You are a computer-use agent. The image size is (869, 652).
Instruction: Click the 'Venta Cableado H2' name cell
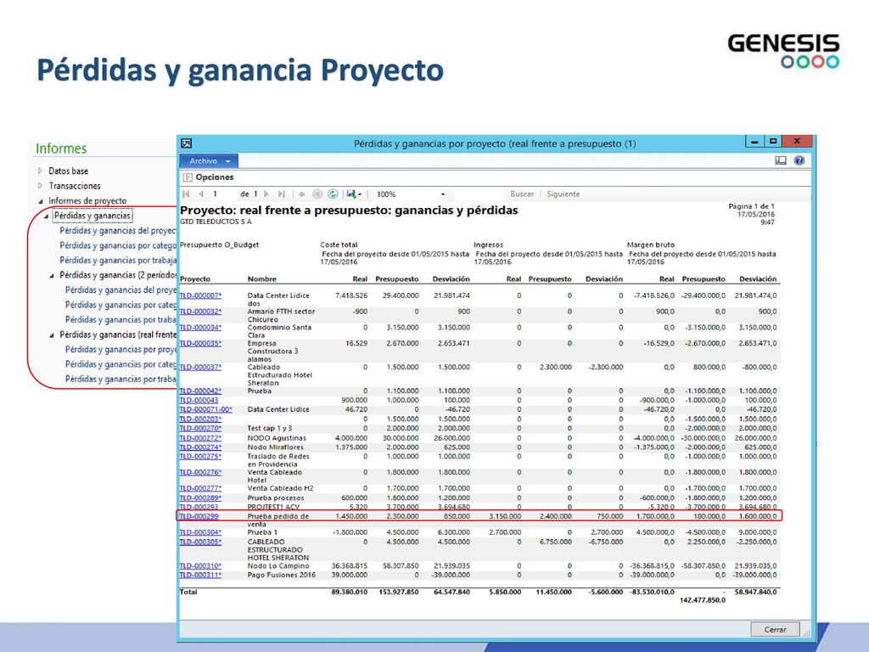pyautogui.click(x=280, y=488)
